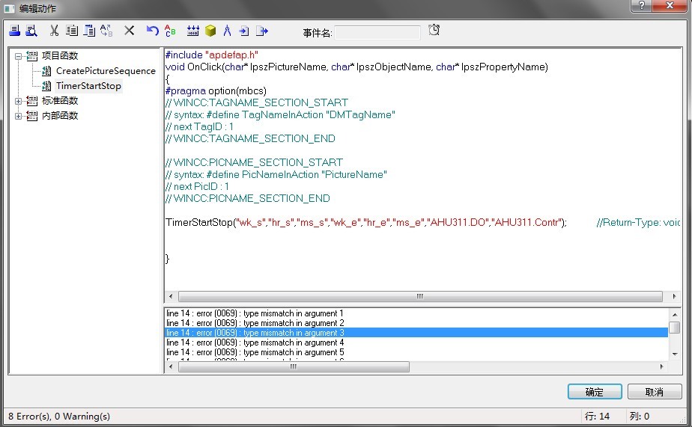Click the code editor horizontal scrollbar
Image resolution: width=692 pixels, height=427 pixels.
(x=419, y=296)
